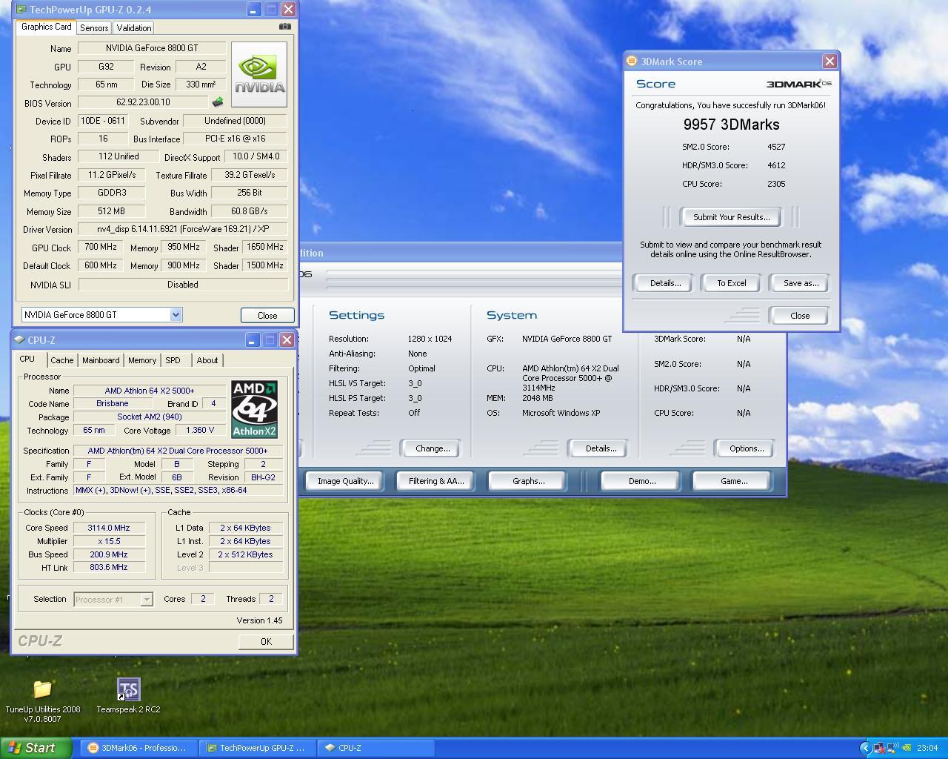Image resolution: width=948 pixels, height=759 pixels.
Task: Switch to the Validation tab in GPU-Z
Action: pyautogui.click(x=134, y=27)
